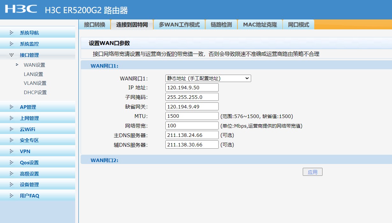Click the MTU range hint text
The width and height of the screenshot is (392, 223).
257,116
